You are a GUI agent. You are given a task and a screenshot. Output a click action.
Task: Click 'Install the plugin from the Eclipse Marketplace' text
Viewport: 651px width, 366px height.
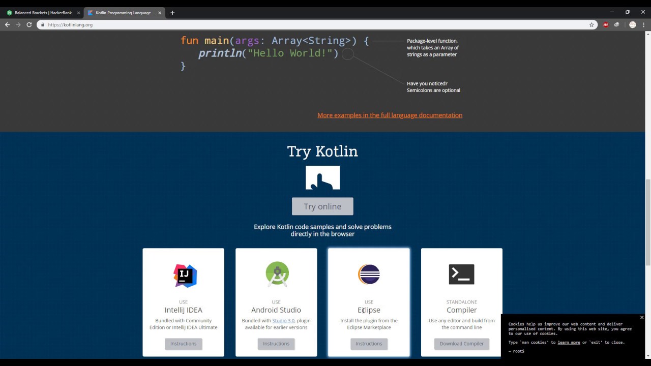[369, 324]
